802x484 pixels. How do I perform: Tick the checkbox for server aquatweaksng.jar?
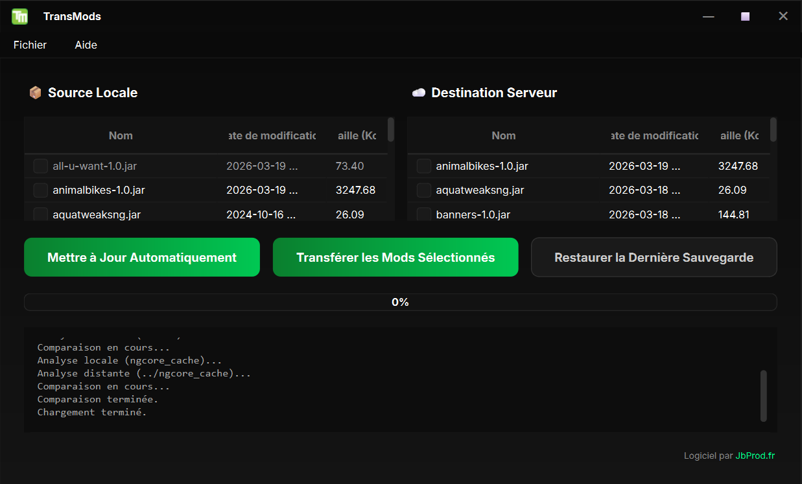click(423, 190)
